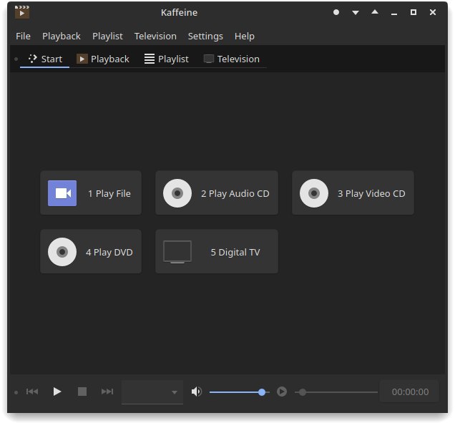This screenshot has height=423, width=455.
Task: Stop playback with the square button
Action: point(82,392)
